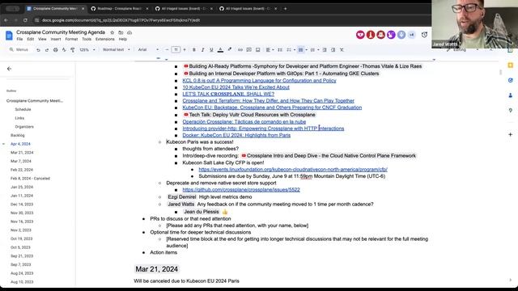Clear formatting from selected text
This screenshot has height=291, width=518.
(x=342, y=50)
